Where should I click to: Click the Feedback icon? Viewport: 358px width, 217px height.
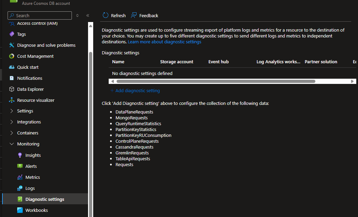(x=134, y=15)
